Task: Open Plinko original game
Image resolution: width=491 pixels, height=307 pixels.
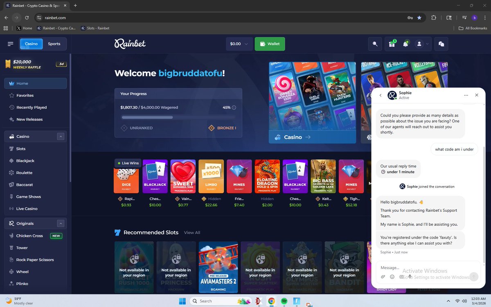Action: [36, 284]
